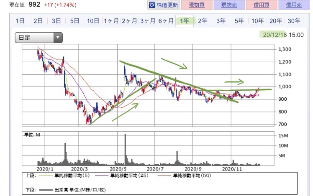Image resolution: width=313 pixels, height=196 pixels.
Task: Switch to the 10日 period tab
Action: 93,21
